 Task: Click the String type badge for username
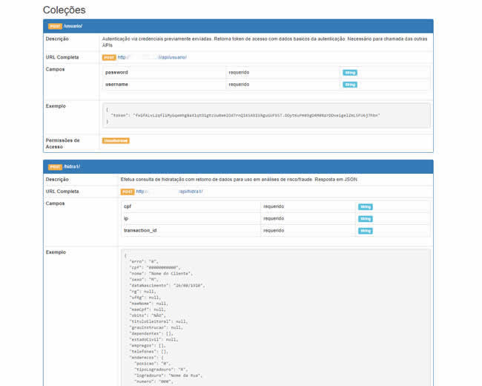pyautogui.click(x=350, y=85)
